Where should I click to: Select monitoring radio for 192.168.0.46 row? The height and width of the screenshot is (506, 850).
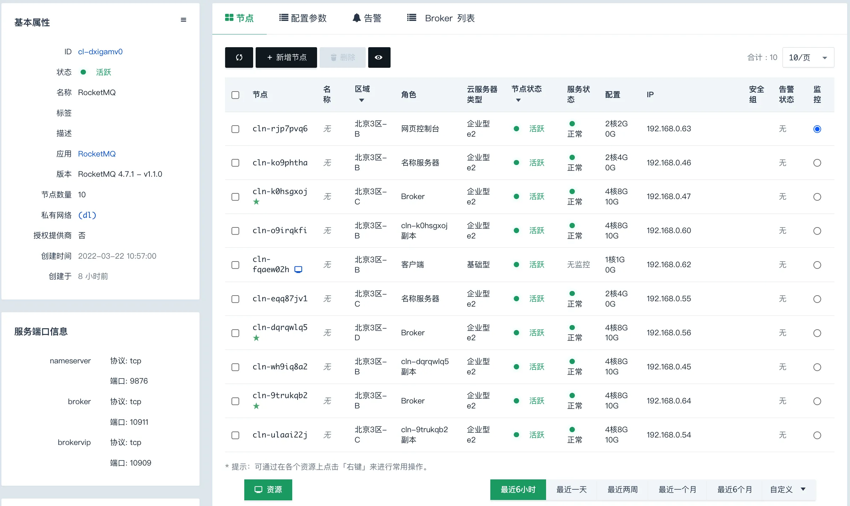pyautogui.click(x=817, y=163)
